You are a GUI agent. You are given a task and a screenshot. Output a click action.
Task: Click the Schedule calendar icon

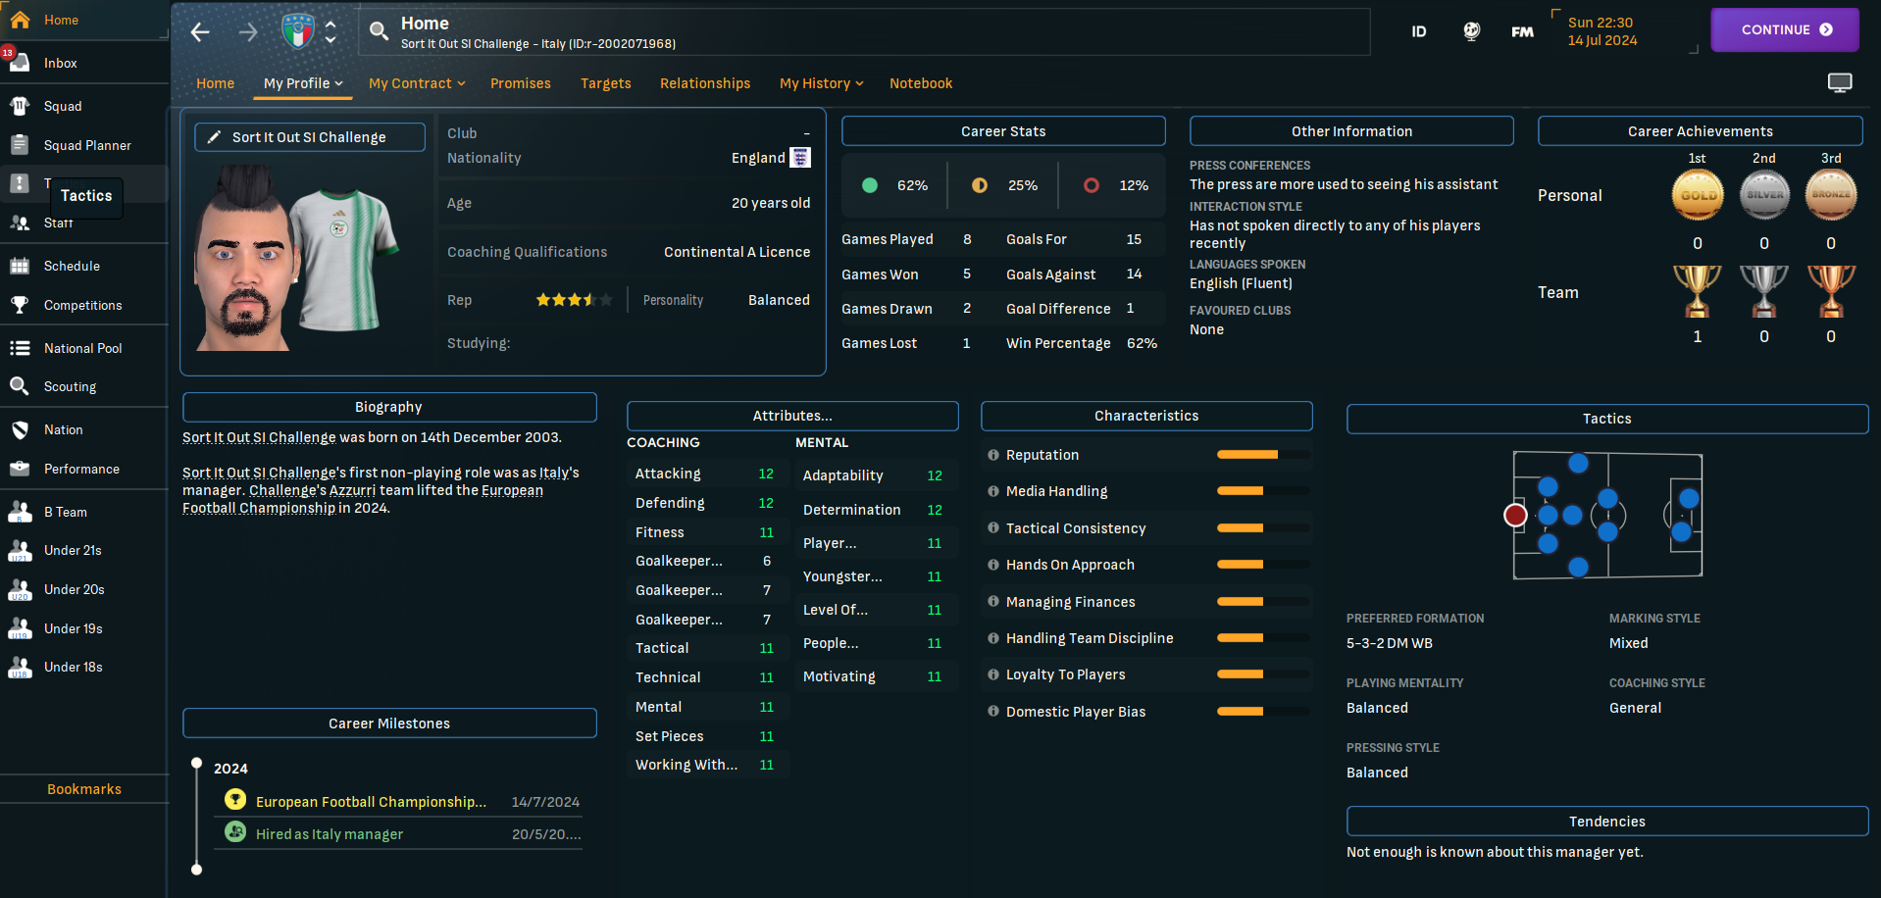point(20,266)
